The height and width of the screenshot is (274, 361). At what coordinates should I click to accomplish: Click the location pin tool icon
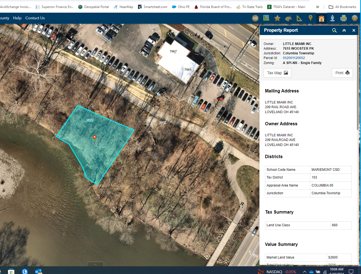[x=310, y=18]
